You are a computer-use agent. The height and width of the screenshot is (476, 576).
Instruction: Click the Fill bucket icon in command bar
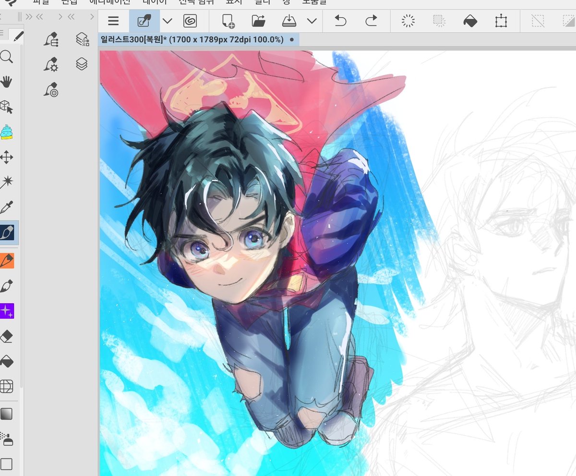[470, 21]
